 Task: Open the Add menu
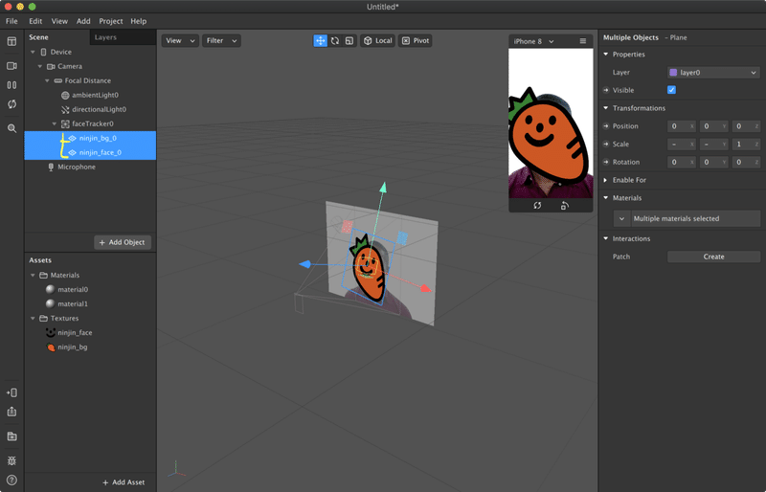[83, 21]
